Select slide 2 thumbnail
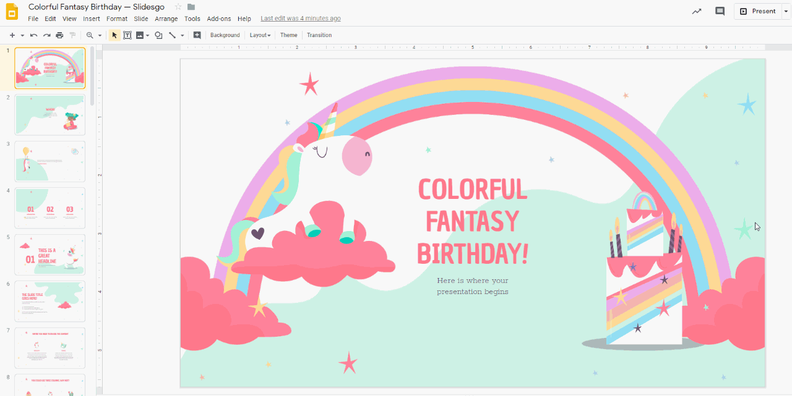This screenshot has width=792, height=396. tap(50, 115)
